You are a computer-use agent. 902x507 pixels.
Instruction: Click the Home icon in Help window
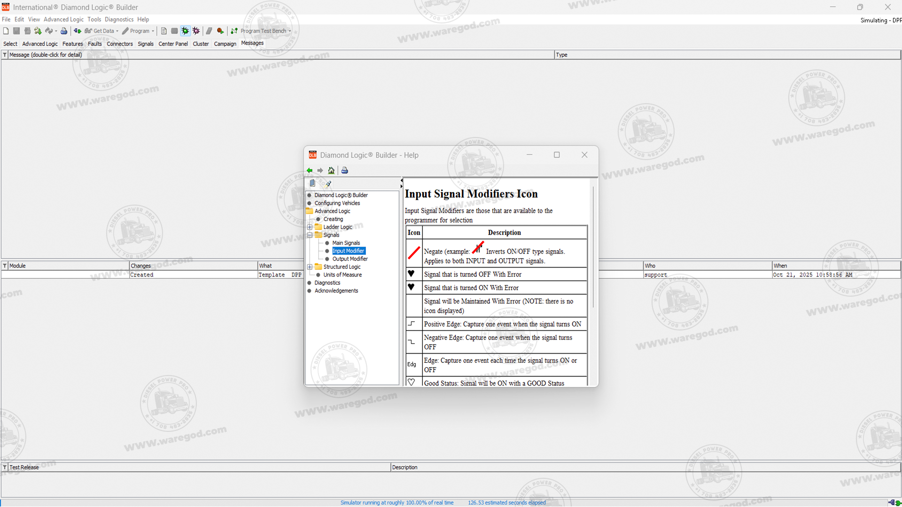tap(331, 170)
